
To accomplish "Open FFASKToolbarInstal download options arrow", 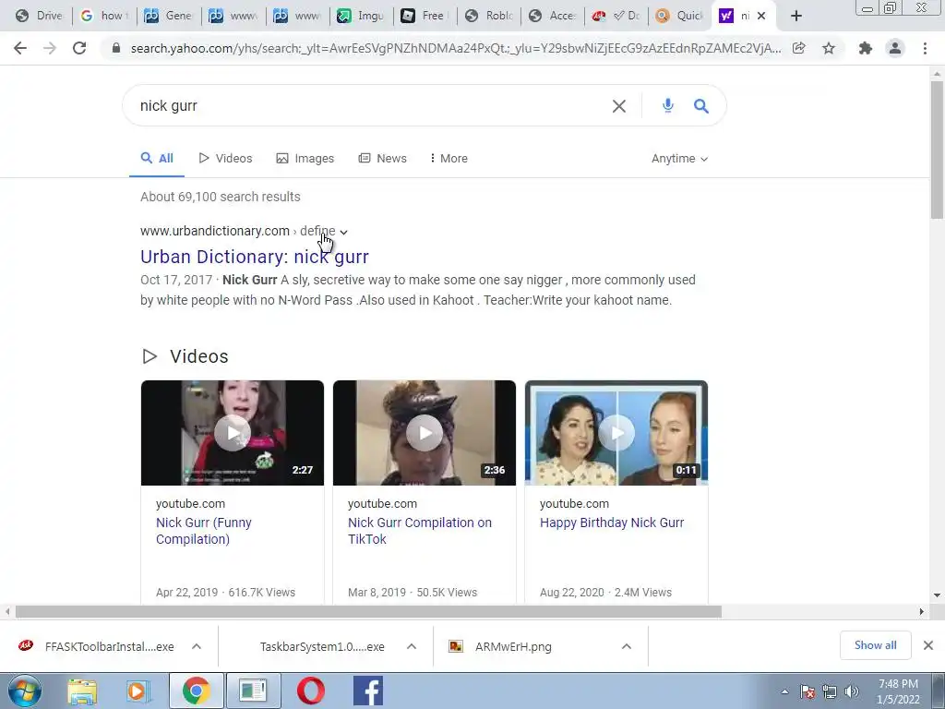I will (197, 646).
